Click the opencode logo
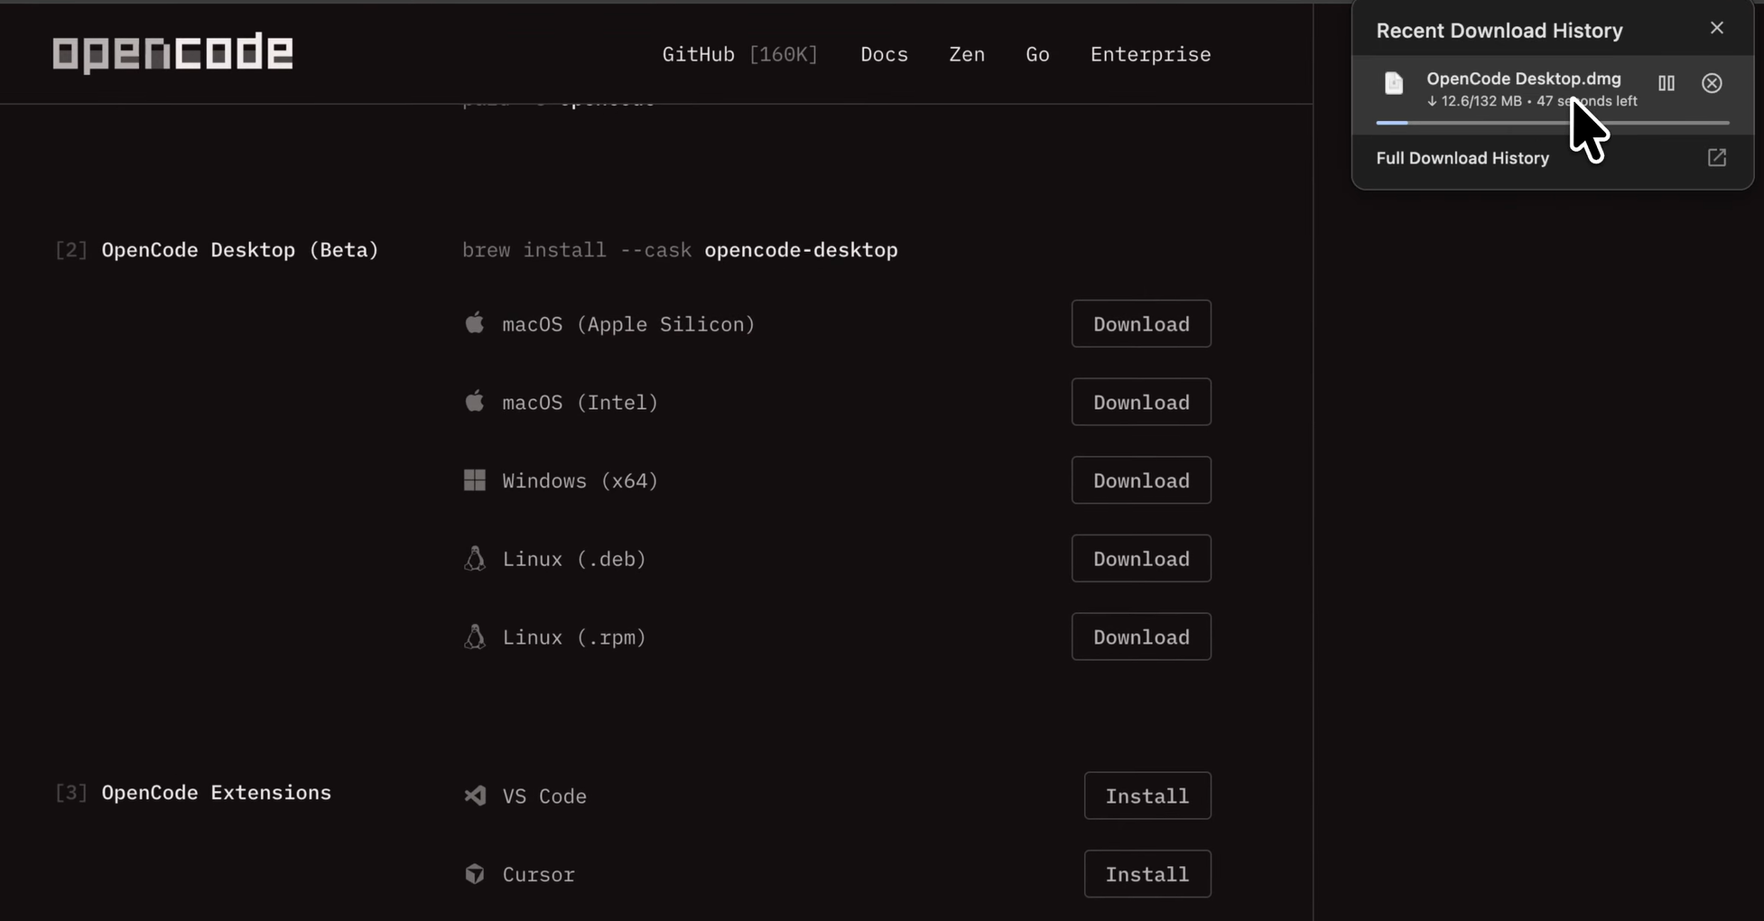The image size is (1764, 921). (x=172, y=53)
